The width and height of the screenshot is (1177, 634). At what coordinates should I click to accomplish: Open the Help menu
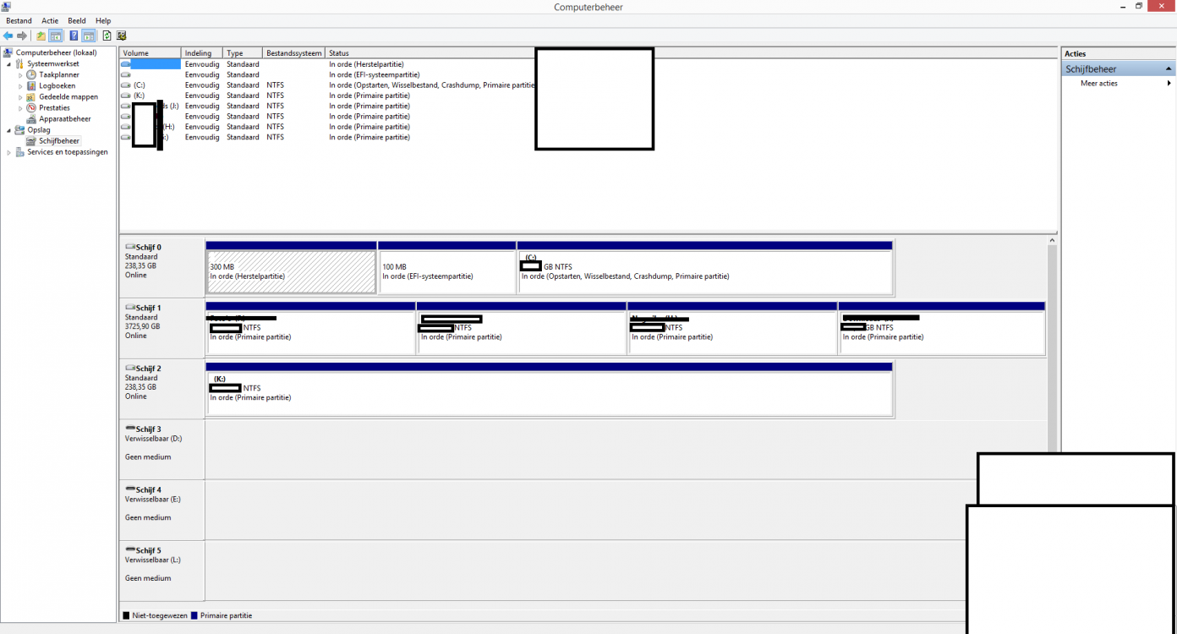point(103,20)
